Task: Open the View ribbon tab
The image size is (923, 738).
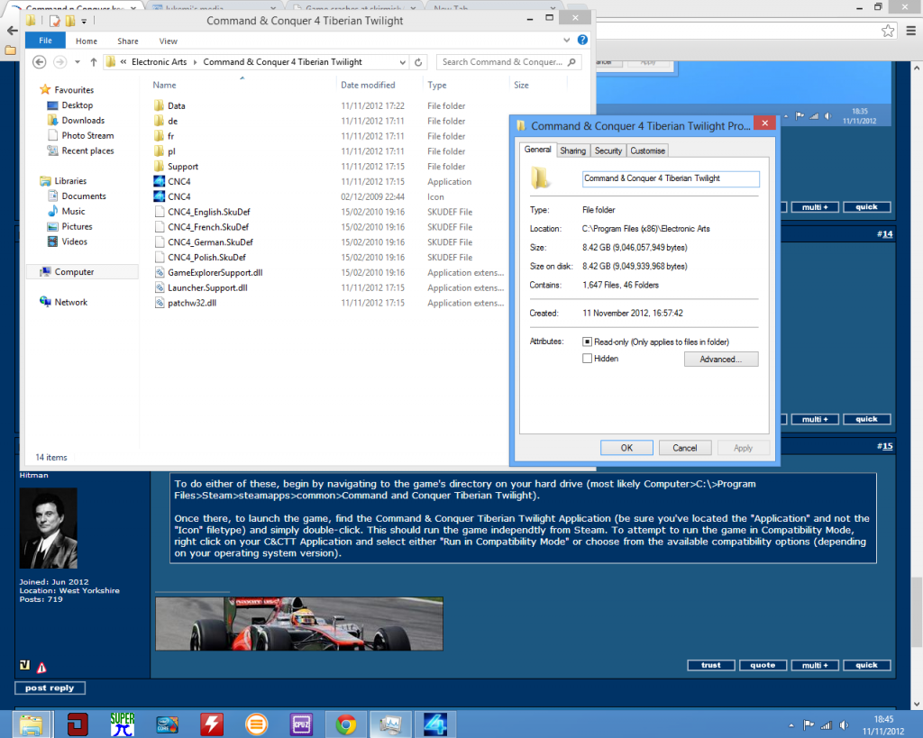Action: click(x=169, y=41)
